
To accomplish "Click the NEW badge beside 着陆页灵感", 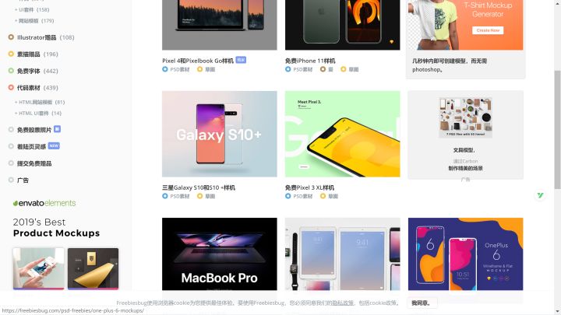I will (54, 145).
